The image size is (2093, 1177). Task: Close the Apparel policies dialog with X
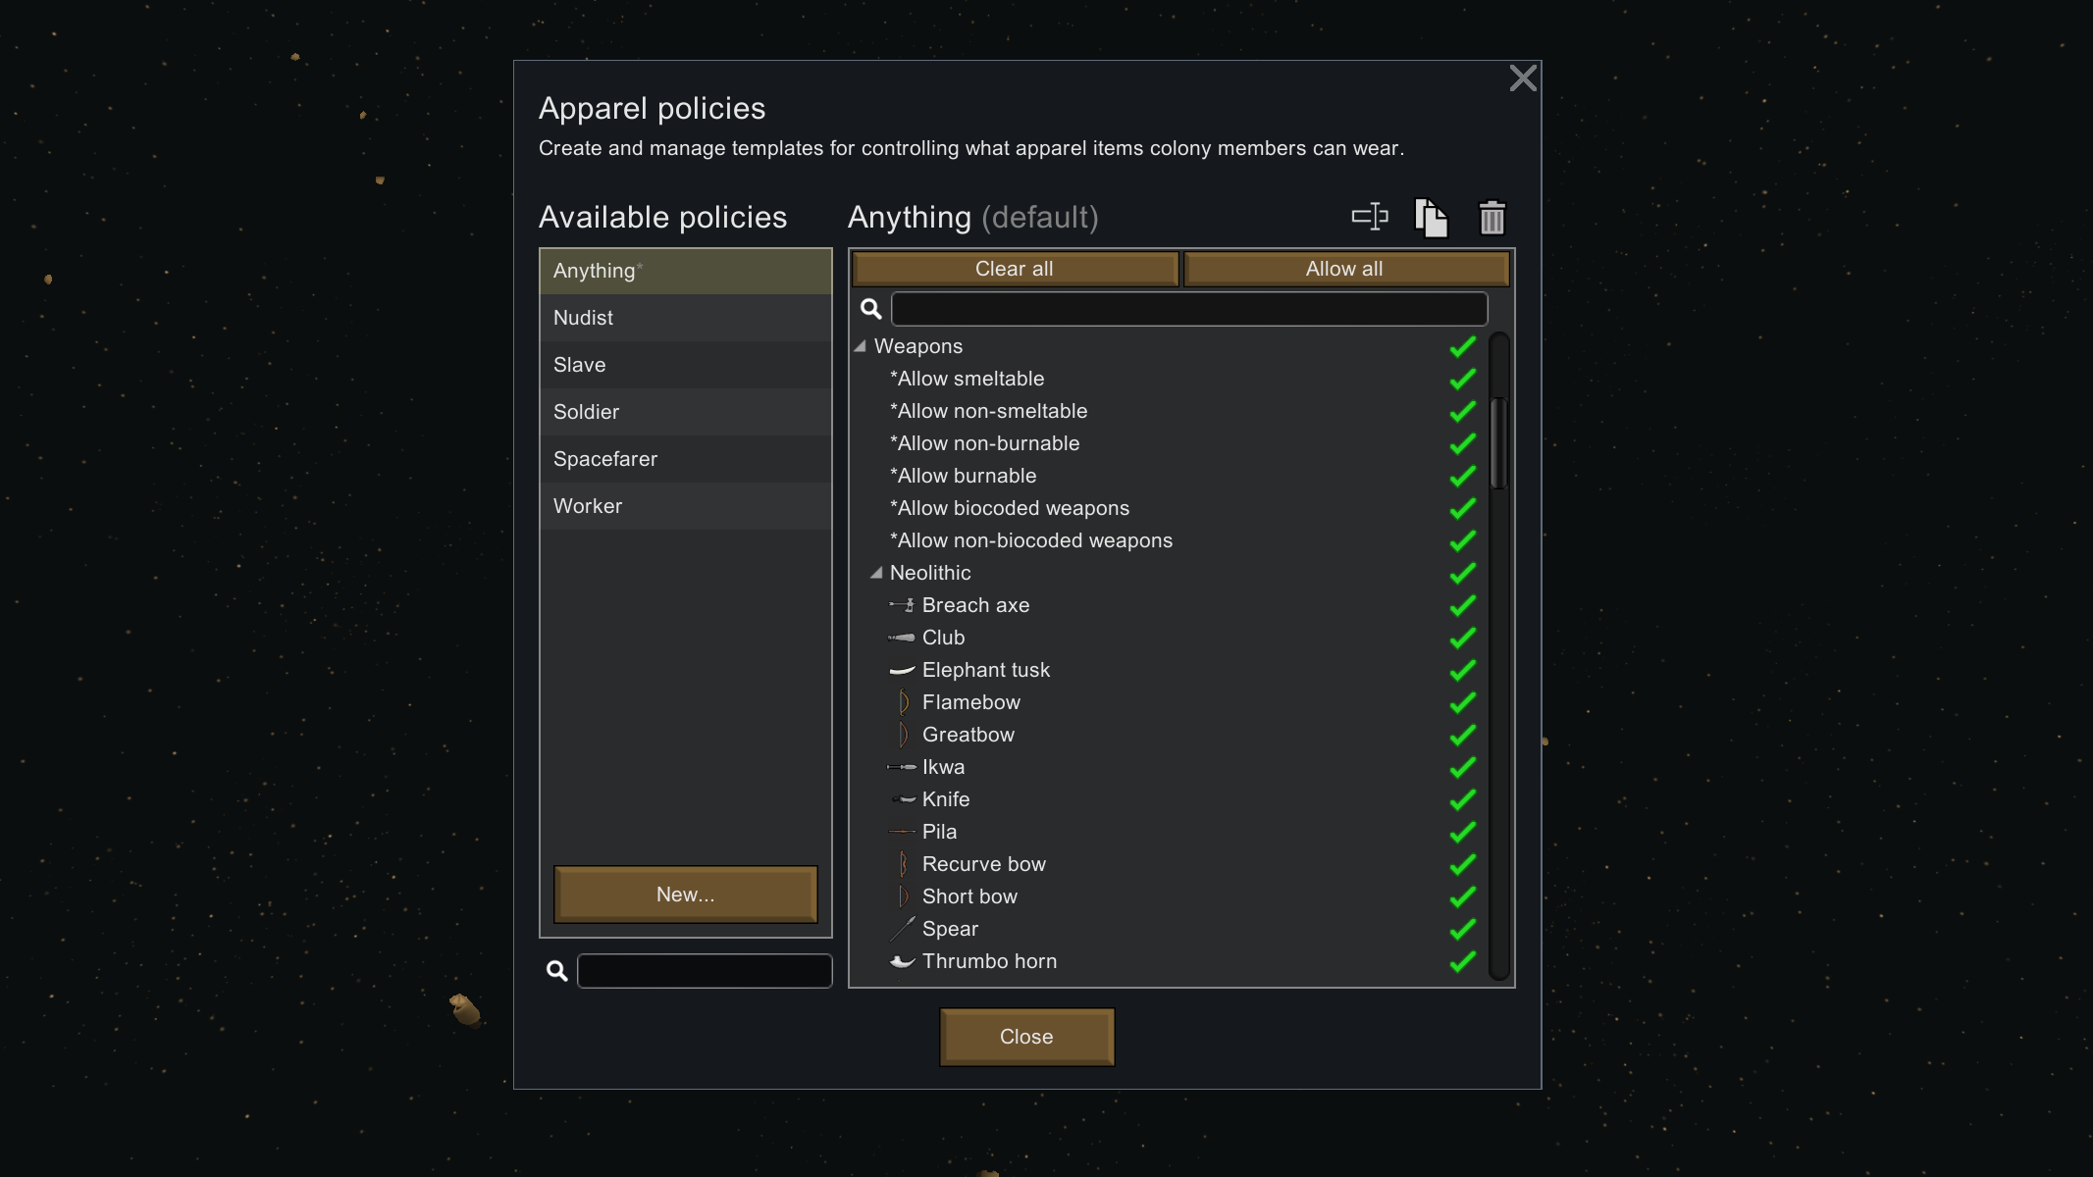tap(1523, 77)
